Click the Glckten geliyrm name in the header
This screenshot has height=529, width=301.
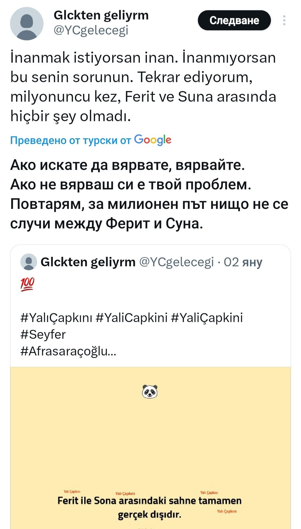point(101,15)
